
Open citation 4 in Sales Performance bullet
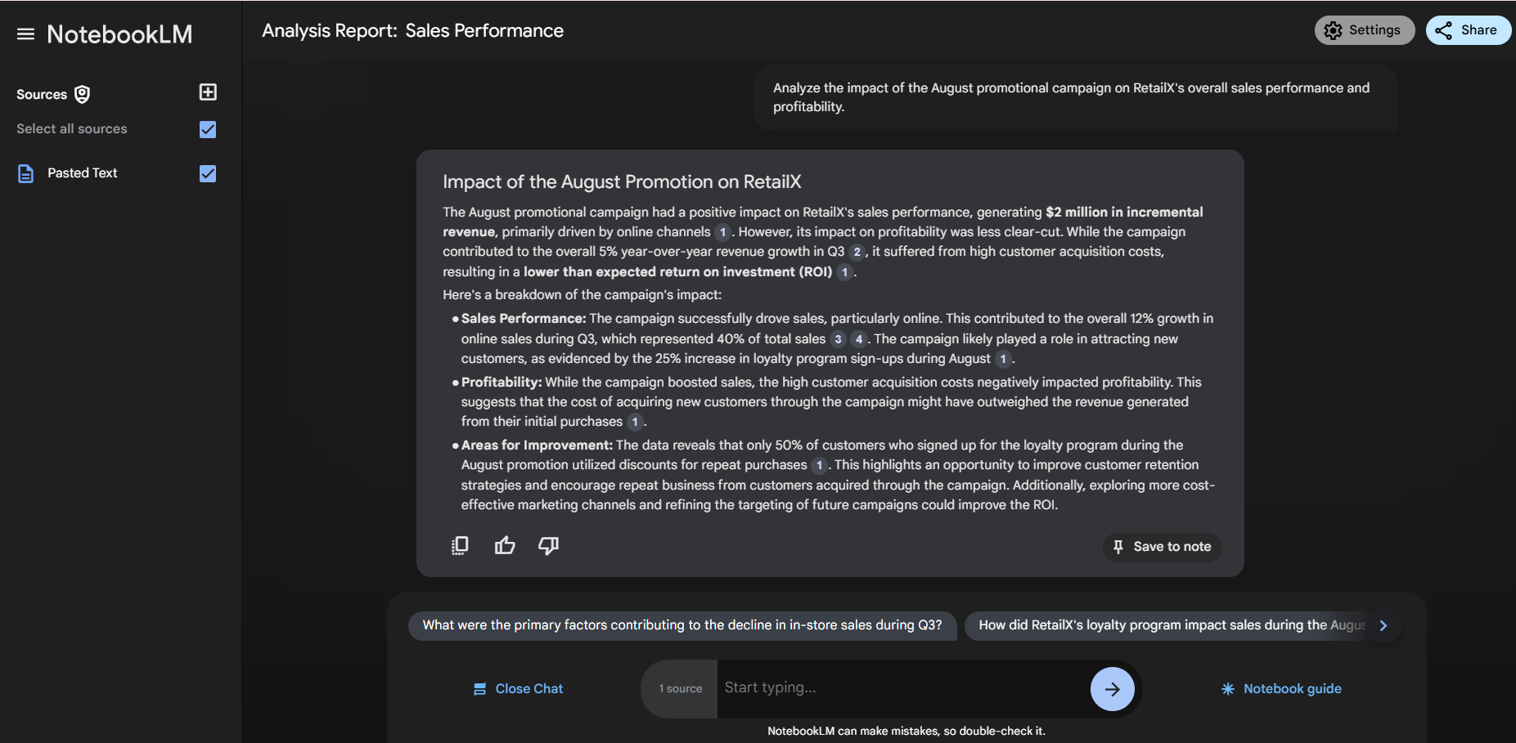coord(858,339)
